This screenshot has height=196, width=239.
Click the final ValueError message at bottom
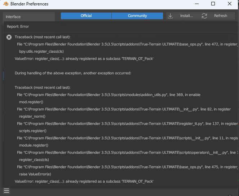coord(84,182)
